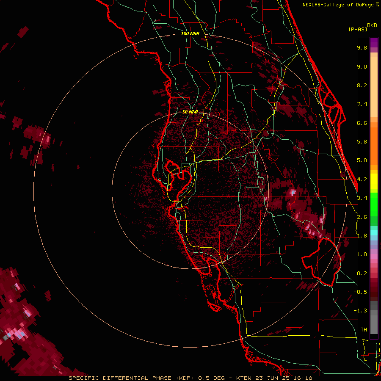Select the TH threshold label
Image resolution: width=381 pixels, height=381 pixels.
[x=364, y=330]
